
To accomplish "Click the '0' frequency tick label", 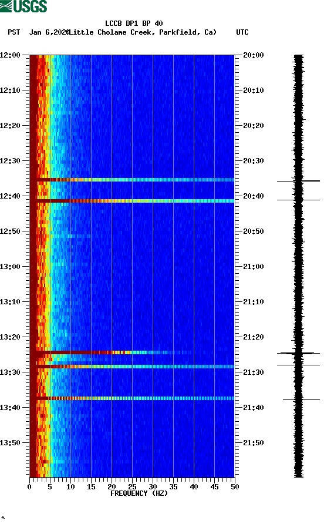I will 29,487.
